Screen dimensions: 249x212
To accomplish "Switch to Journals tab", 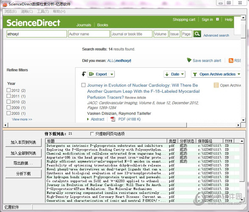I will (84, 25).
